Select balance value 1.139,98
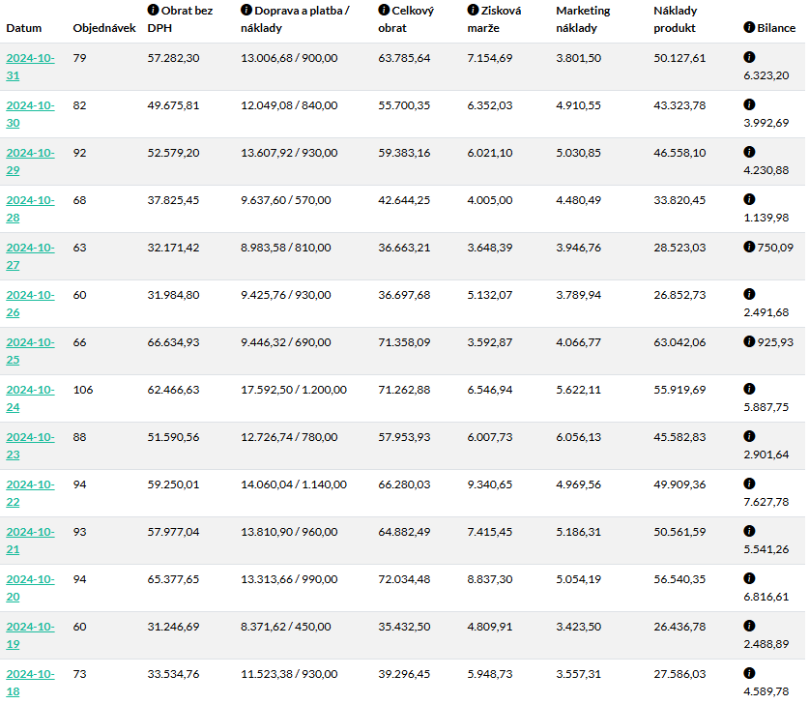This screenshot has height=704, width=809. point(766,218)
